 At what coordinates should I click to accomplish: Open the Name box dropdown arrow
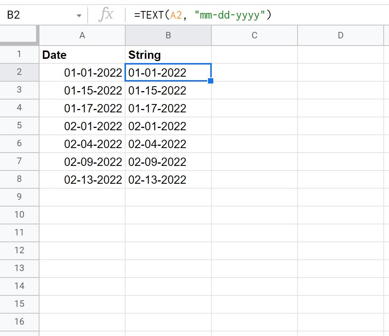click(79, 16)
